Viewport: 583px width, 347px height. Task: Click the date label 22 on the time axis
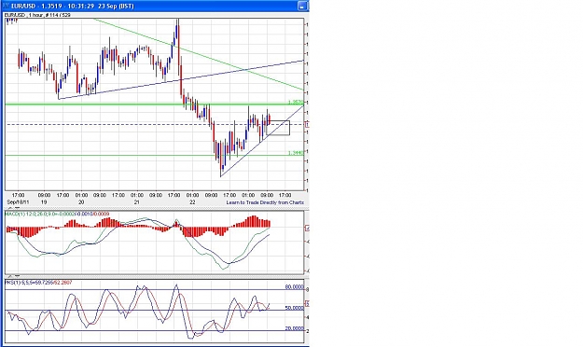192,202
